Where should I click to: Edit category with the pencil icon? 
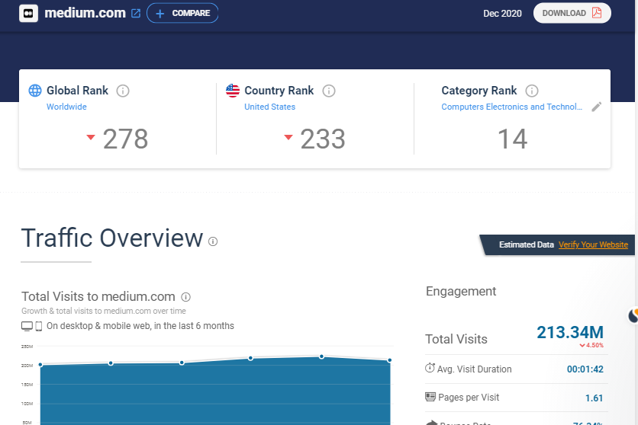(597, 107)
